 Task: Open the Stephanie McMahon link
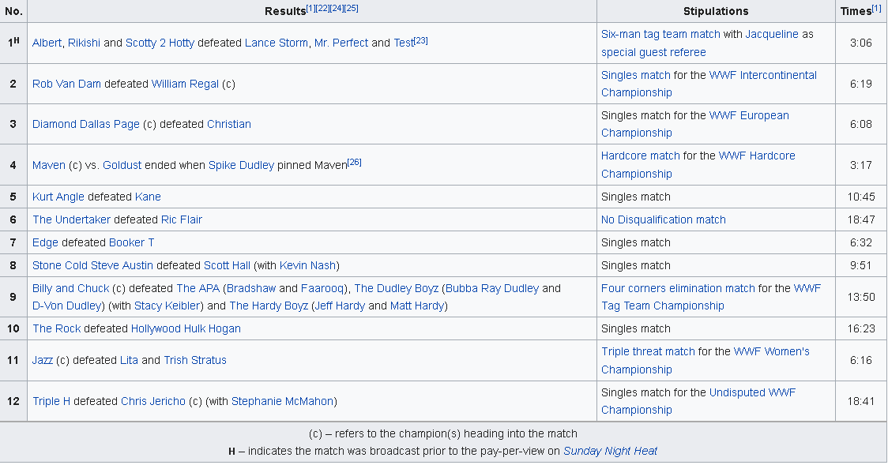click(282, 402)
